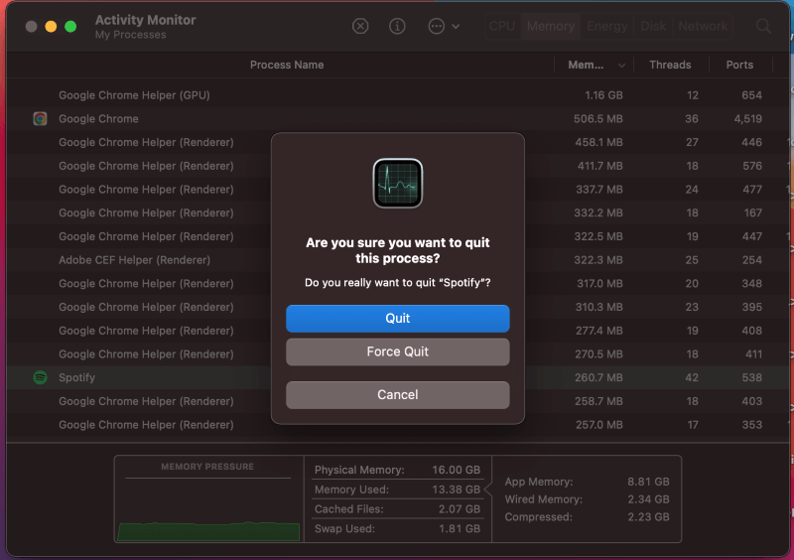Click the Cached Files 2.07 GB value

[x=459, y=509]
